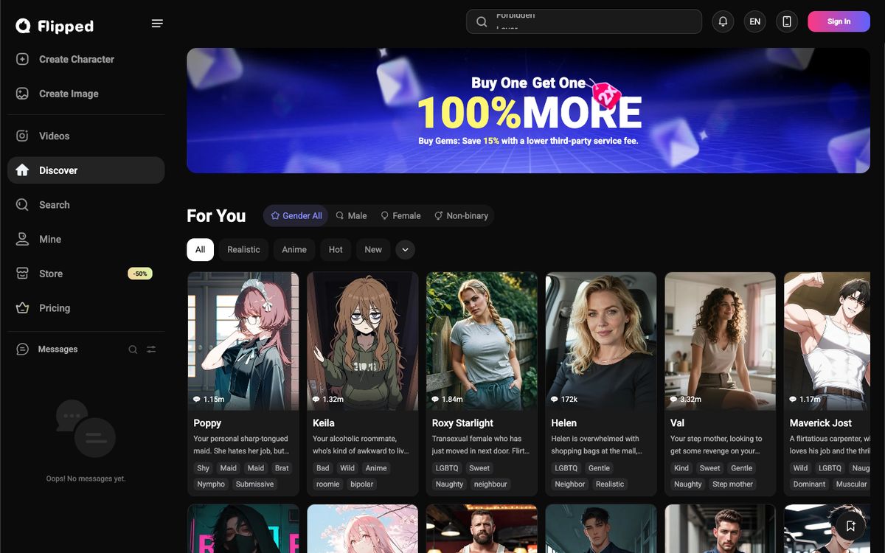Click the 1.32m chat count on Keila

click(x=328, y=399)
